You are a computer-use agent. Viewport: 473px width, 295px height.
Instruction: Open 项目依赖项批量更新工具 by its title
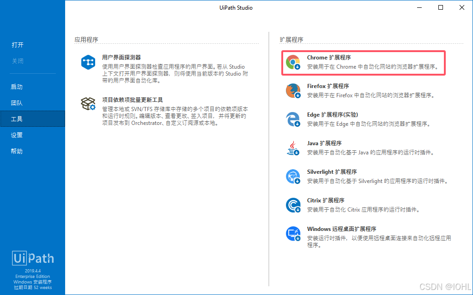click(x=133, y=100)
